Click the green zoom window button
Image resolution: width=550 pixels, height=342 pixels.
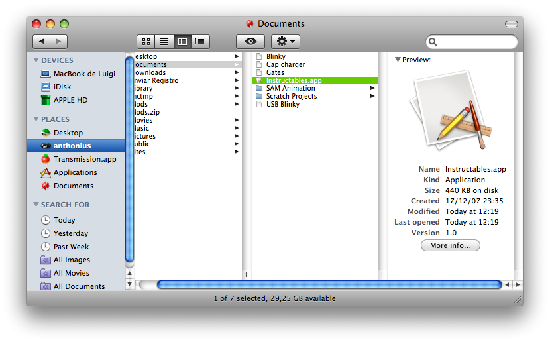point(64,24)
